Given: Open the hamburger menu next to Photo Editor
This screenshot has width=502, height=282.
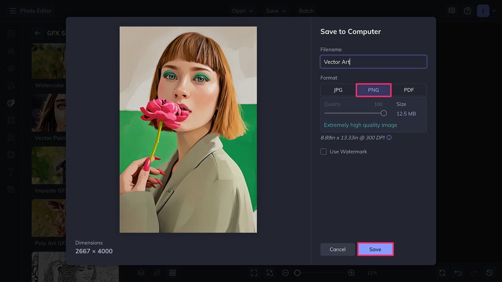Looking at the screenshot, I should point(13,11).
